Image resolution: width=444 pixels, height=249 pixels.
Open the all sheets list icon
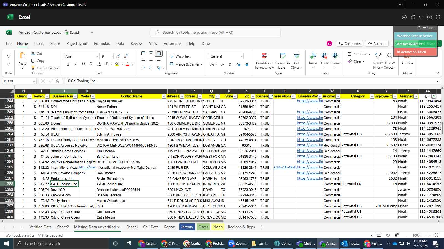click(x=22, y=227)
